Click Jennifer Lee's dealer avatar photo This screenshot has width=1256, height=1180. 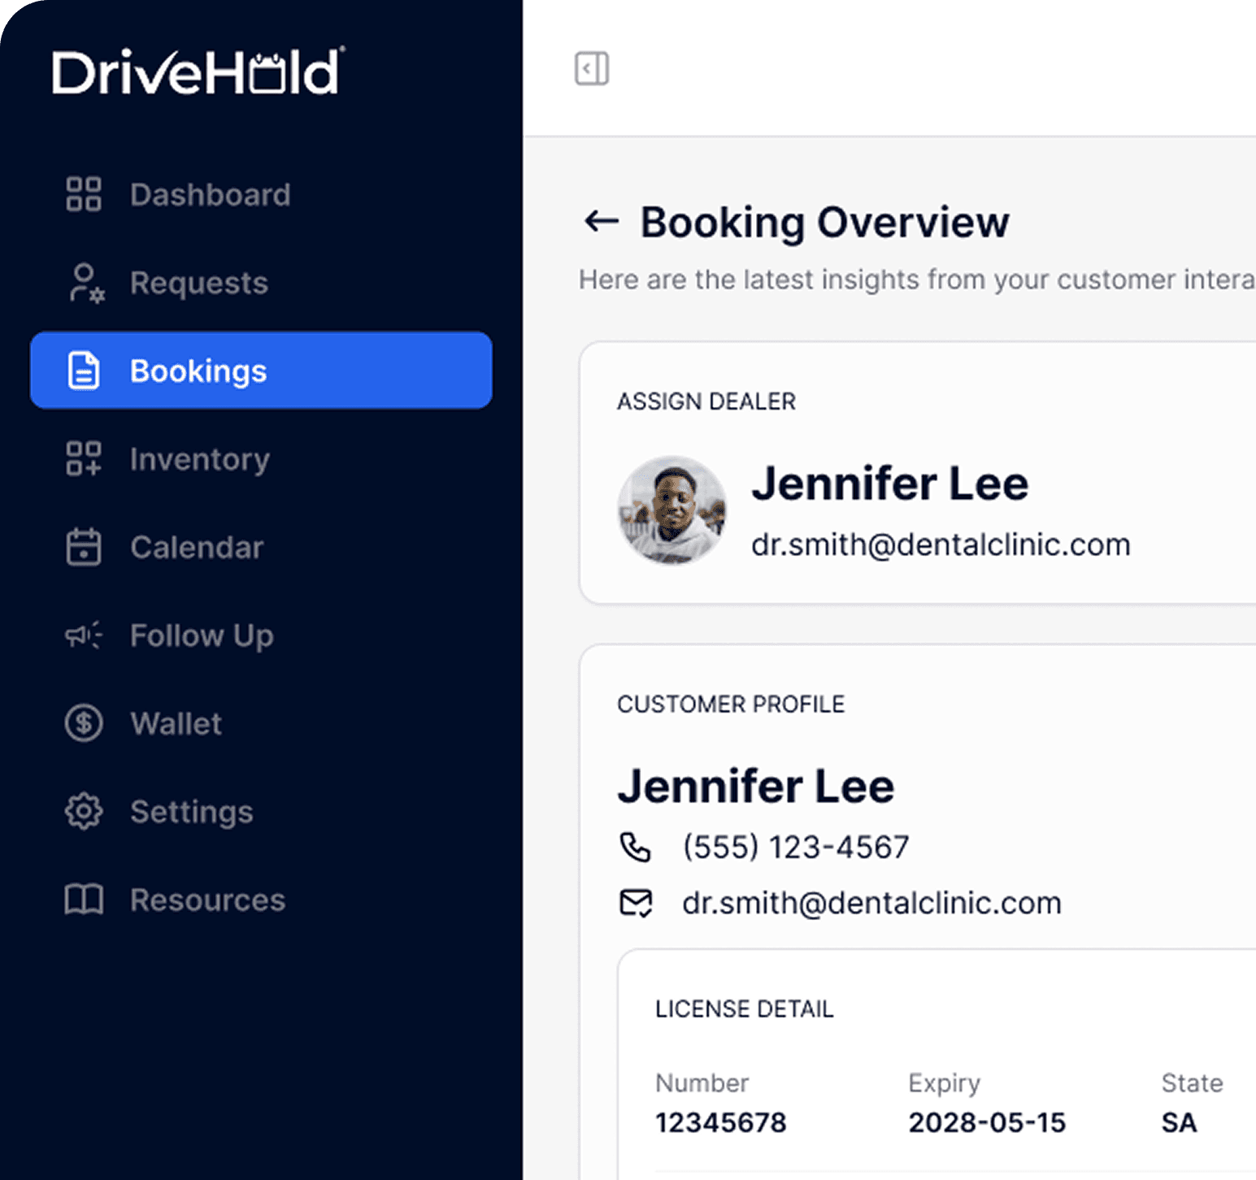tap(672, 510)
